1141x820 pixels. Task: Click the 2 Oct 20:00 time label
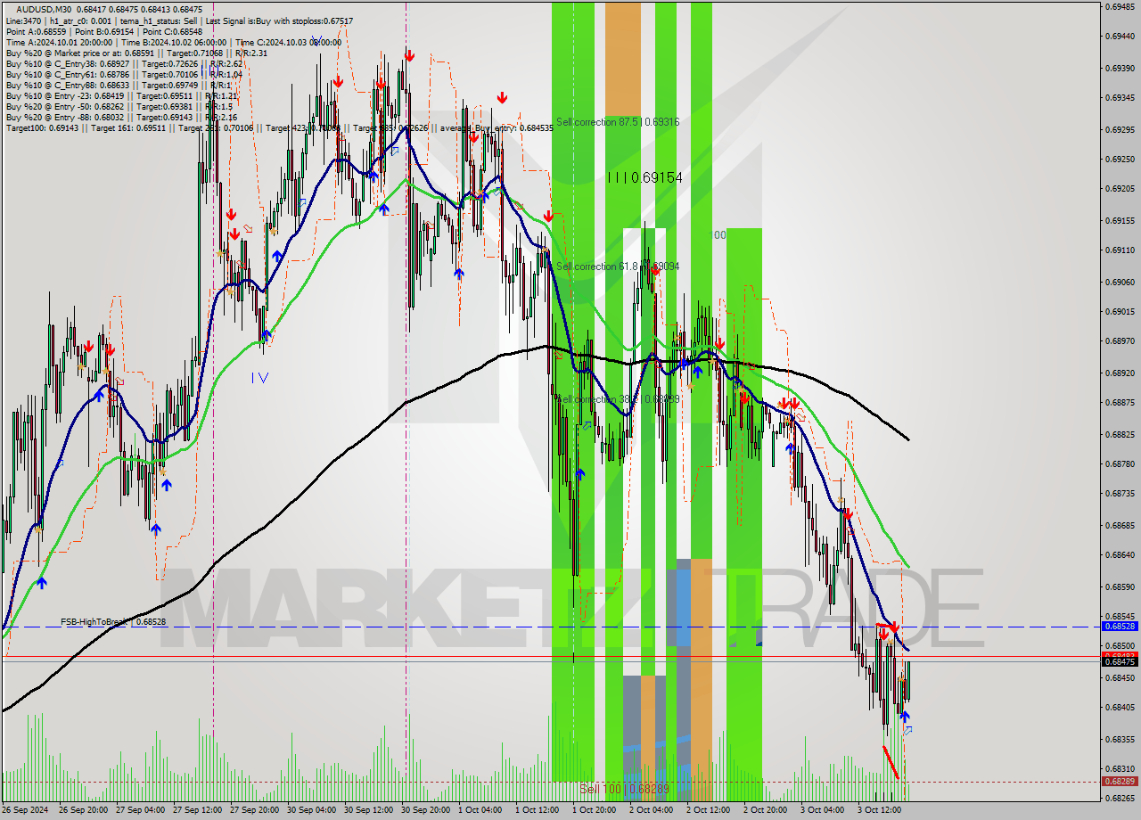[x=766, y=810]
